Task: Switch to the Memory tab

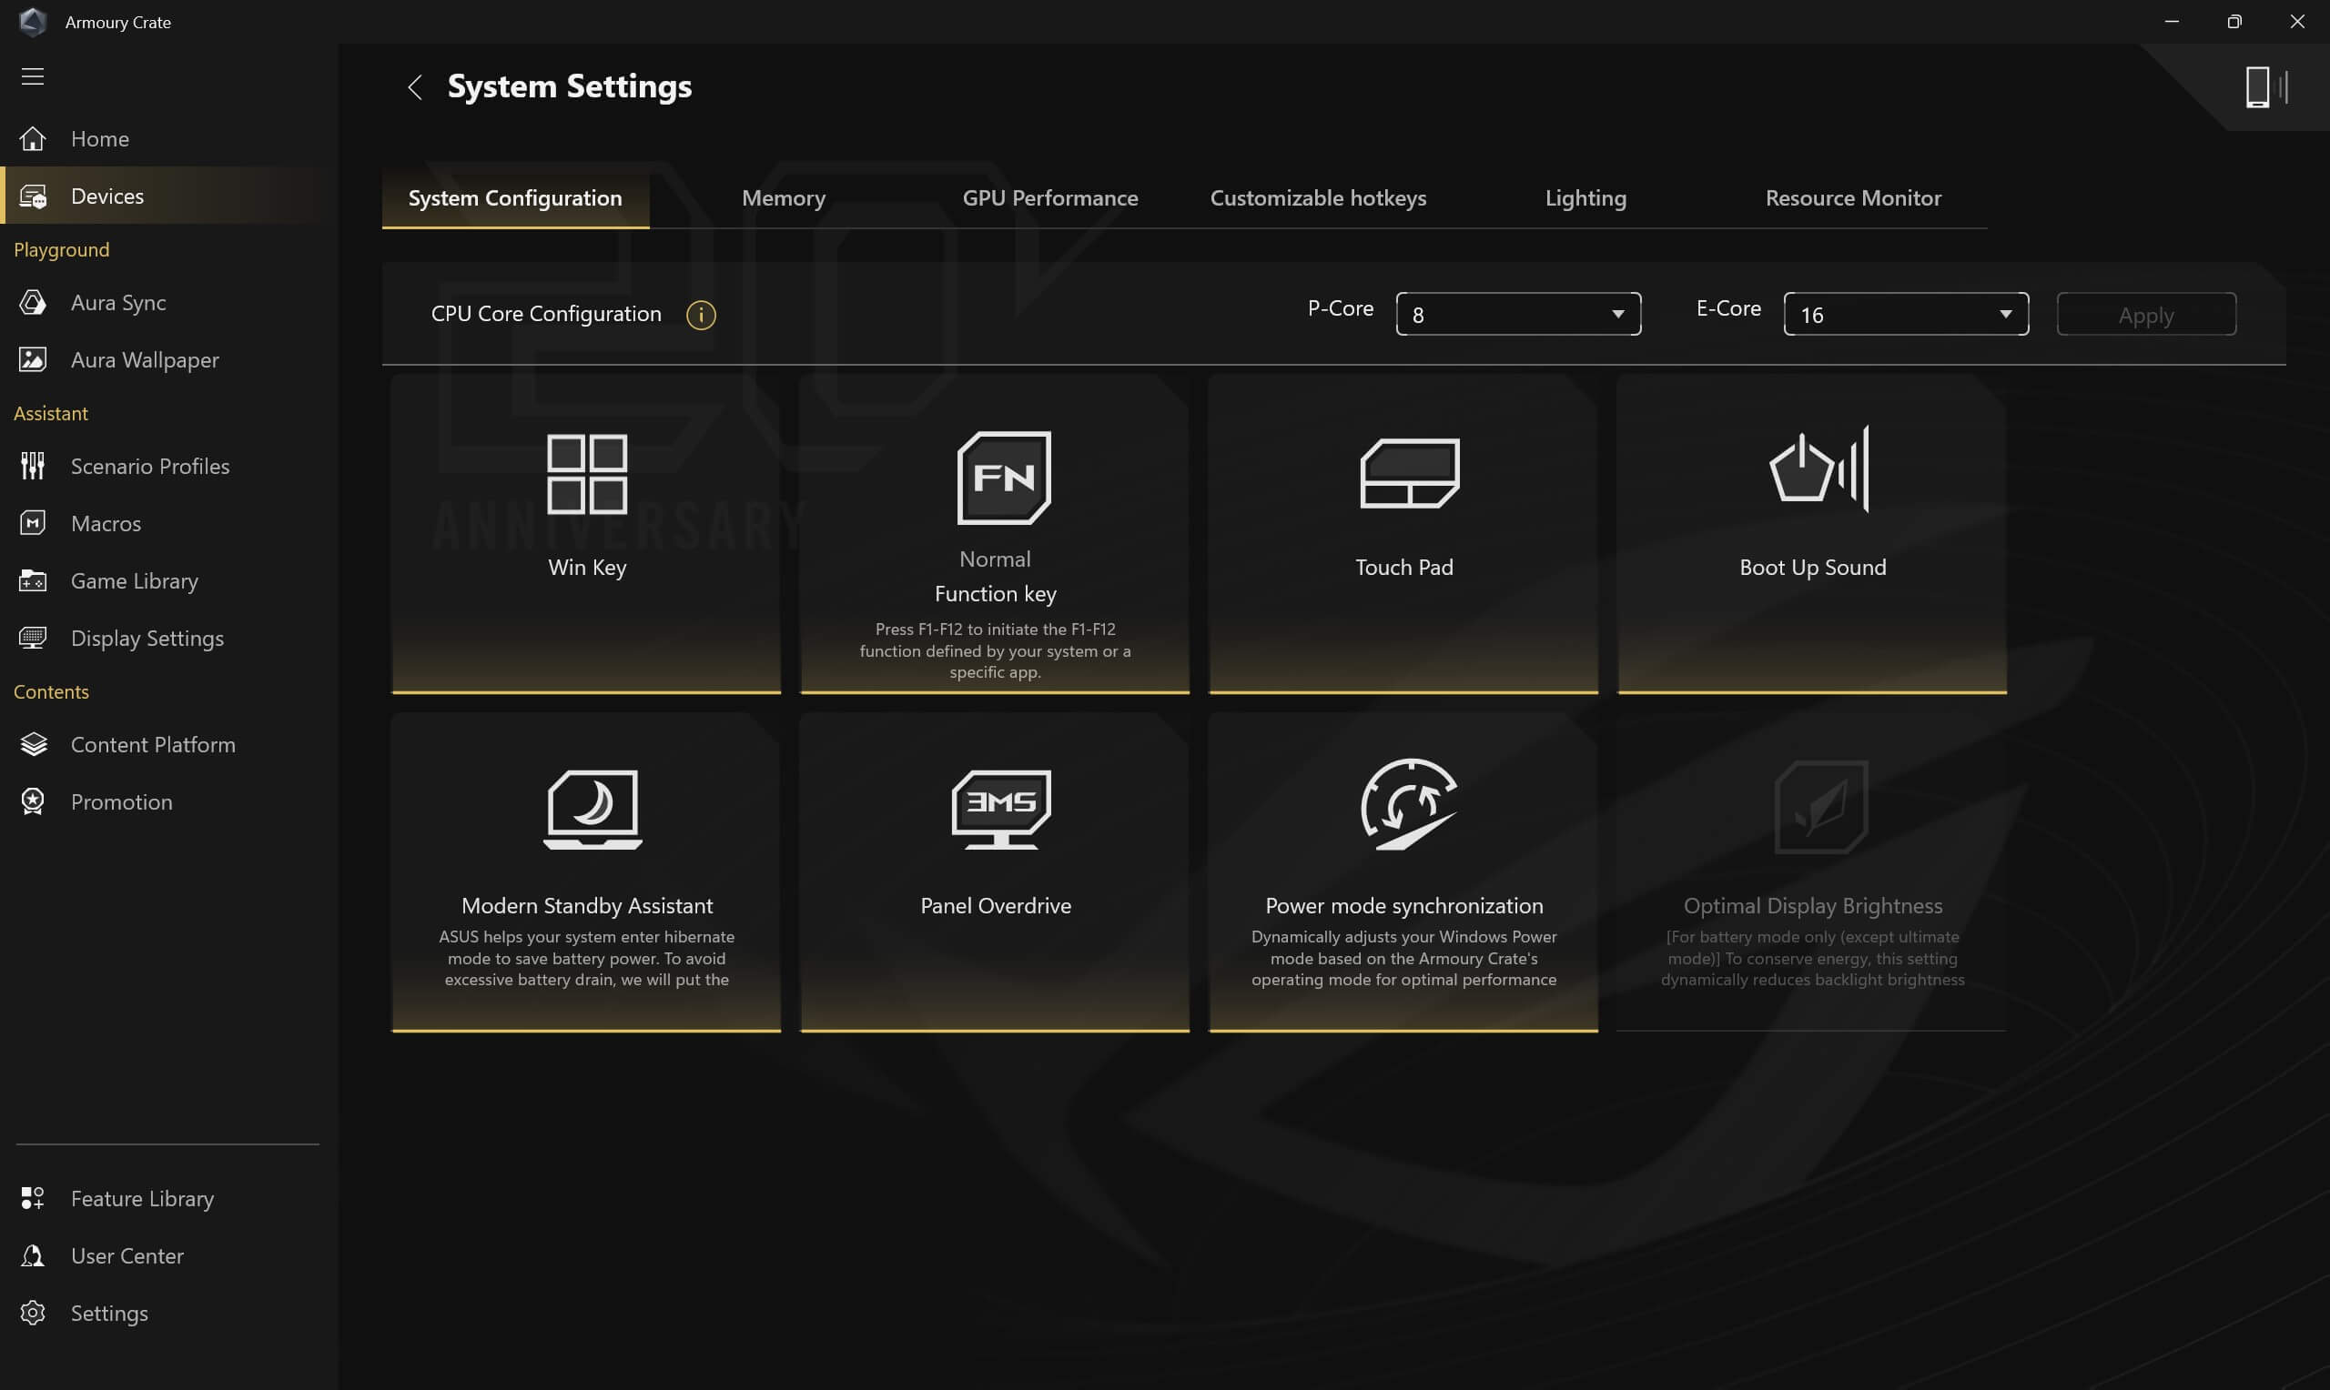Action: [784, 198]
